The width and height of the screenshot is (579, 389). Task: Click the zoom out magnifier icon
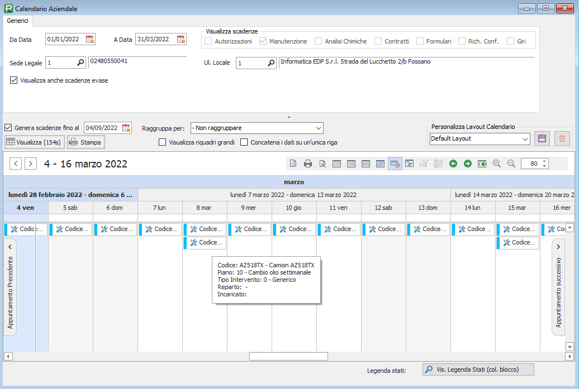(x=511, y=164)
